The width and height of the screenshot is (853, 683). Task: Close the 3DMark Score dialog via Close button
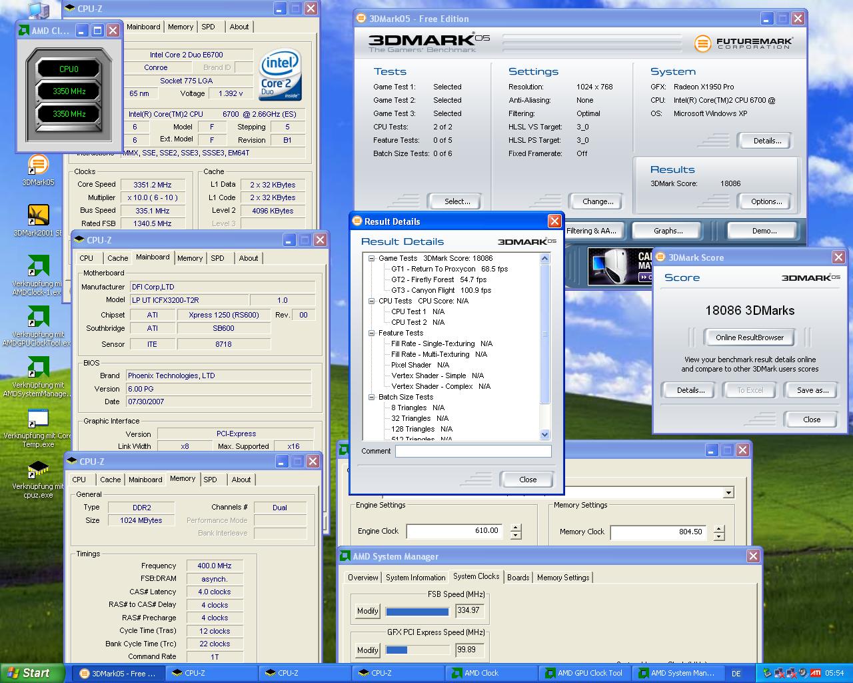pos(812,420)
